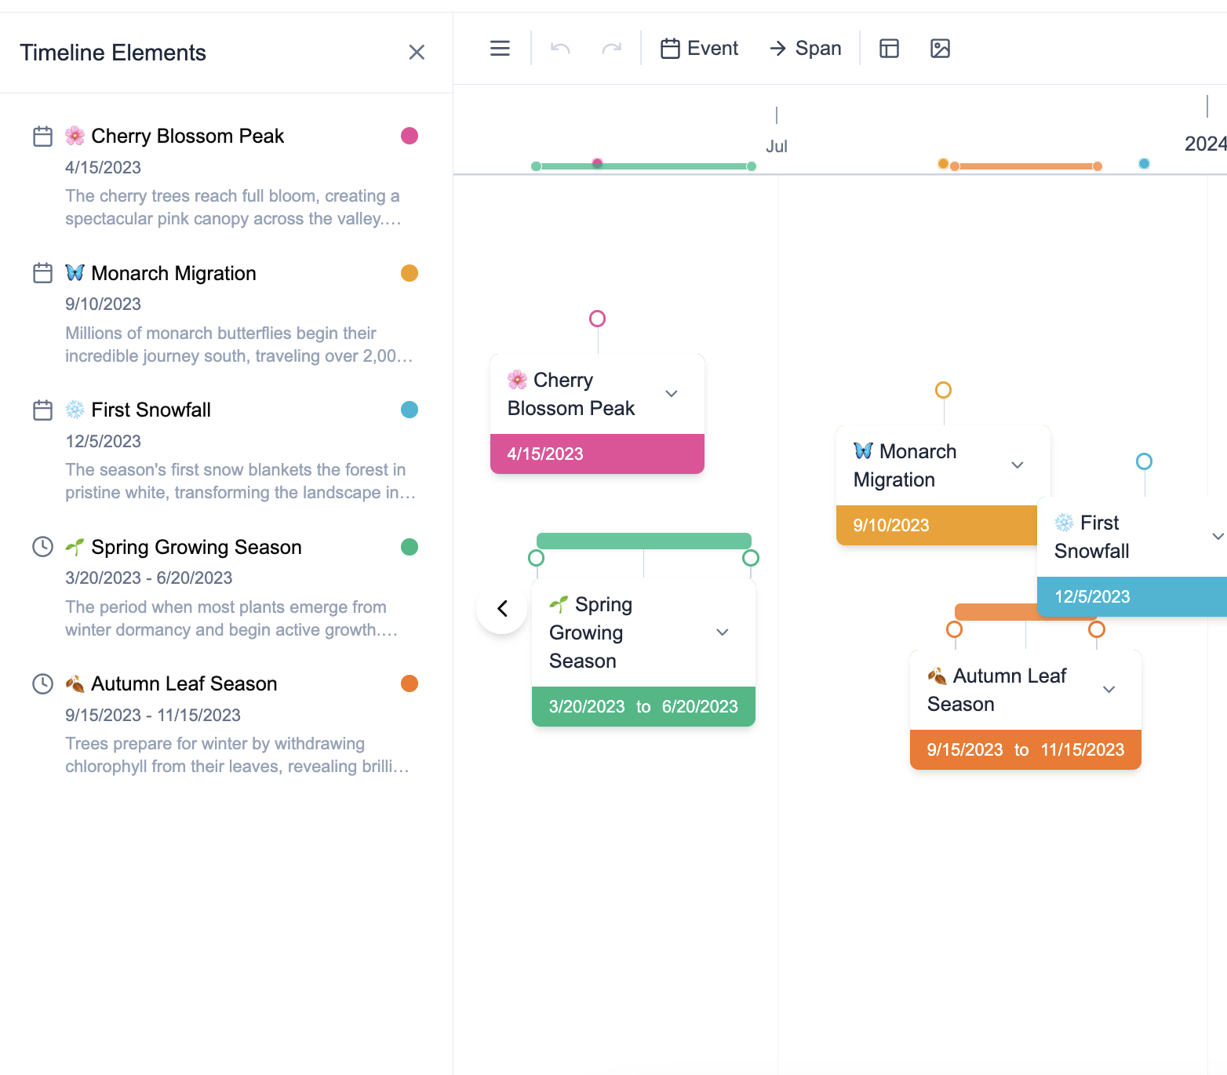This screenshot has width=1227, height=1075.
Task: Expand the Monarch Migration card chevron
Action: point(1018,465)
